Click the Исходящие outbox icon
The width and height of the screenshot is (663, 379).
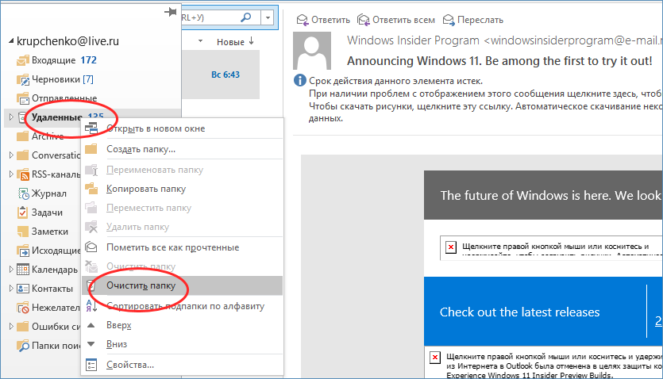[23, 251]
